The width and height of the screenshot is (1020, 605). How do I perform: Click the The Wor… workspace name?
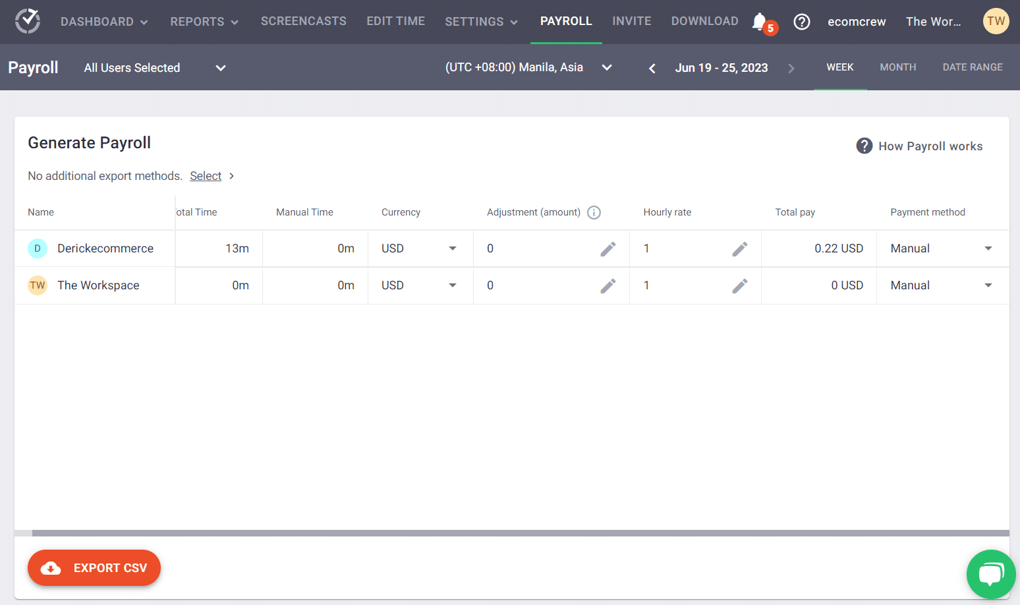pyautogui.click(x=933, y=22)
